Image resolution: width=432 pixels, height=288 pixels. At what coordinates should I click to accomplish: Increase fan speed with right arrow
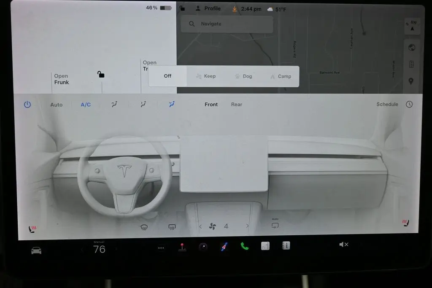pyautogui.click(x=247, y=226)
